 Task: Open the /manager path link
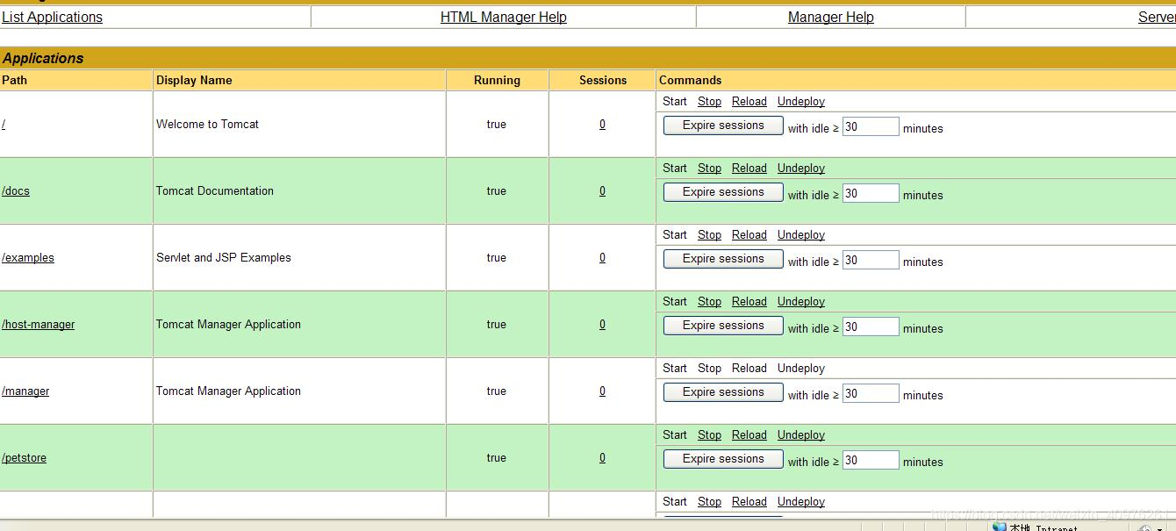25,391
